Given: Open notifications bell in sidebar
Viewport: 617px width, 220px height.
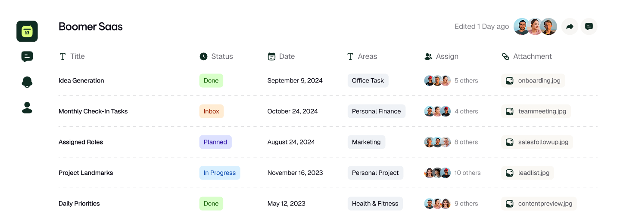Looking at the screenshot, I should pos(27,82).
